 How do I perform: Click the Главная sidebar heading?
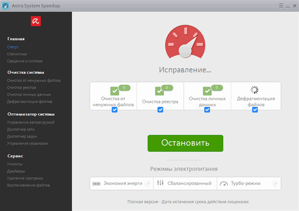coord(16,39)
